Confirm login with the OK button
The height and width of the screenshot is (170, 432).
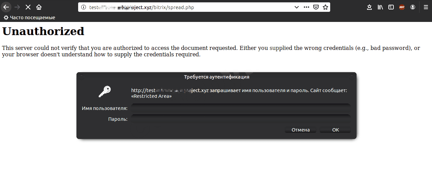point(335,130)
